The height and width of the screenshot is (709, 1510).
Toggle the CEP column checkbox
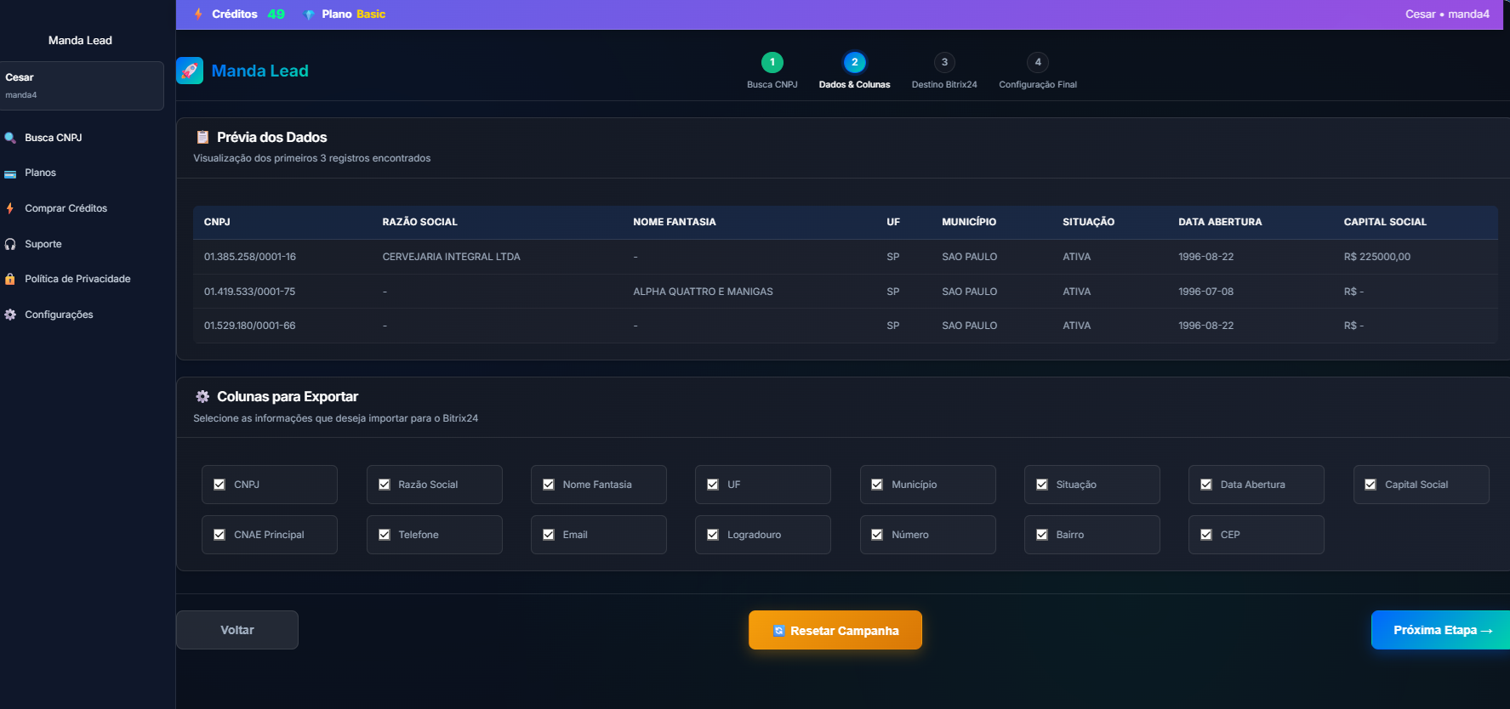click(1206, 535)
